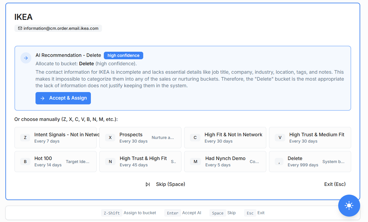Image resolution: width=368 pixels, height=222 pixels.
Task: Click the Enter key badge in the footer bar
Action: tap(172, 213)
